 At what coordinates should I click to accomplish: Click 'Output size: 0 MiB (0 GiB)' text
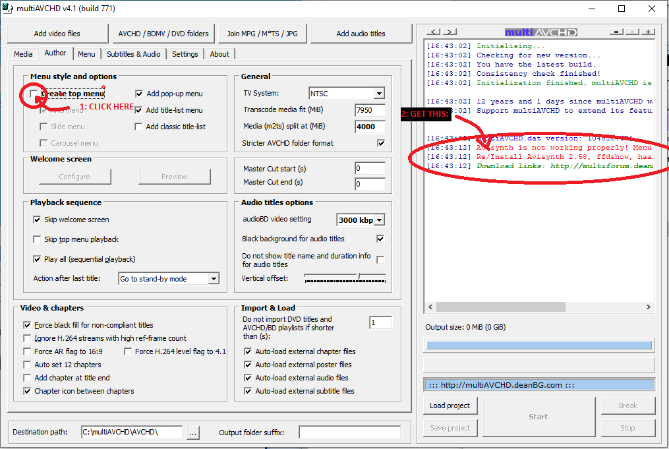465,328
